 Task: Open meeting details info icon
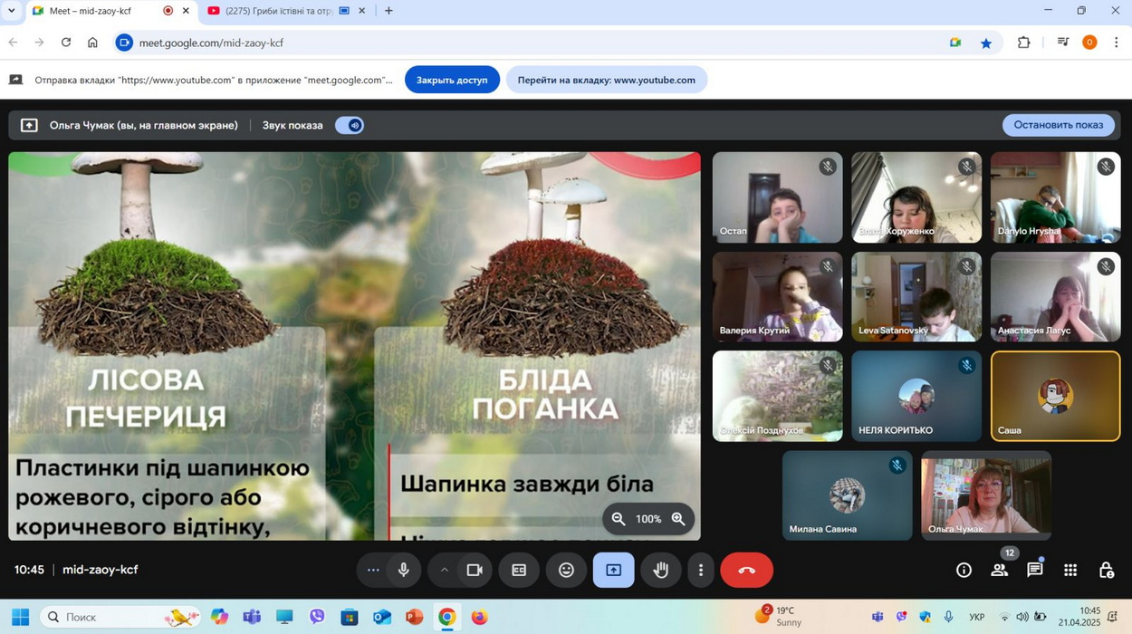pos(964,570)
